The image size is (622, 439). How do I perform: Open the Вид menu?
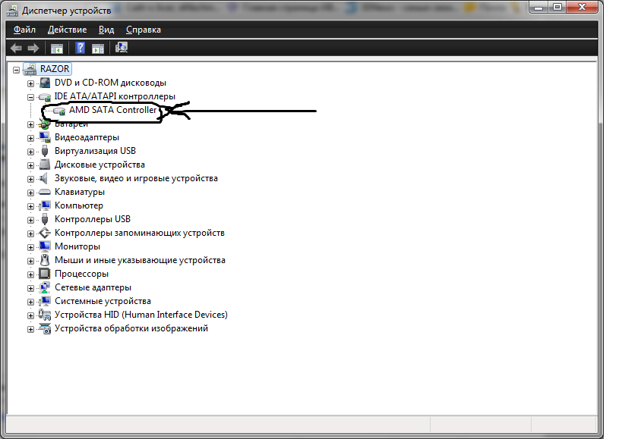tap(106, 30)
